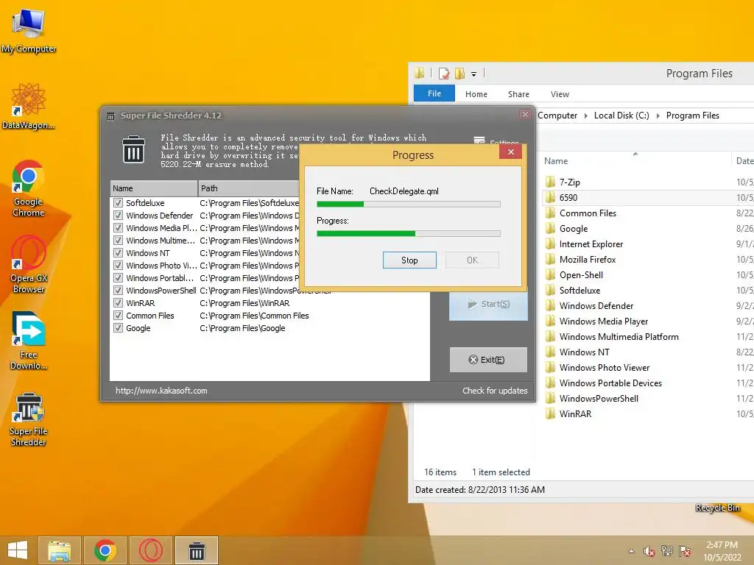Click Local Disk (C:) breadcrumb
This screenshot has width=754, height=565.
621,116
